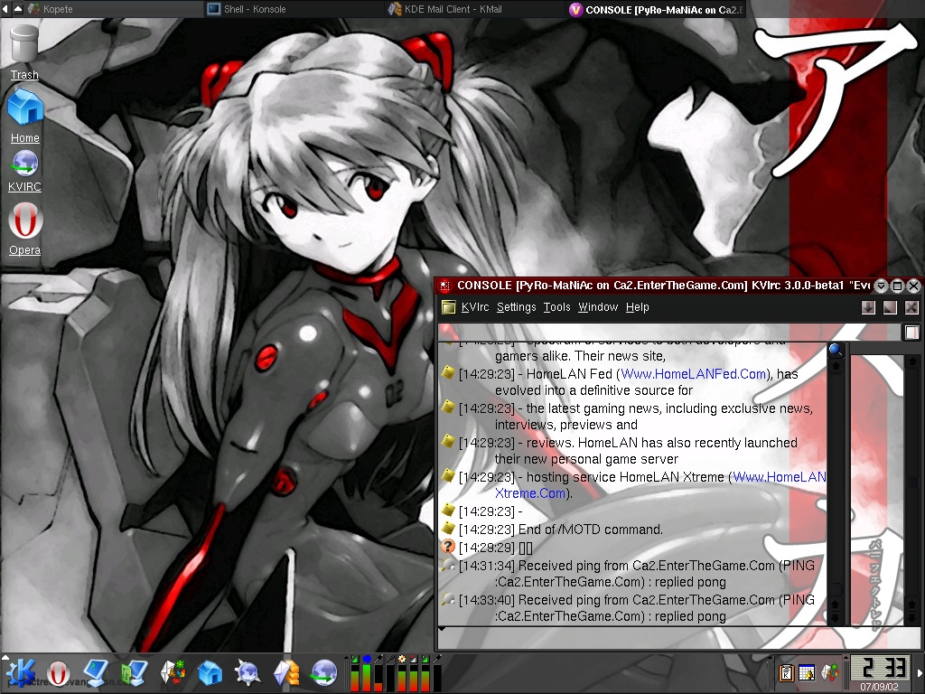Open the Help menu
Screen dimensions: 925x694
(637, 307)
